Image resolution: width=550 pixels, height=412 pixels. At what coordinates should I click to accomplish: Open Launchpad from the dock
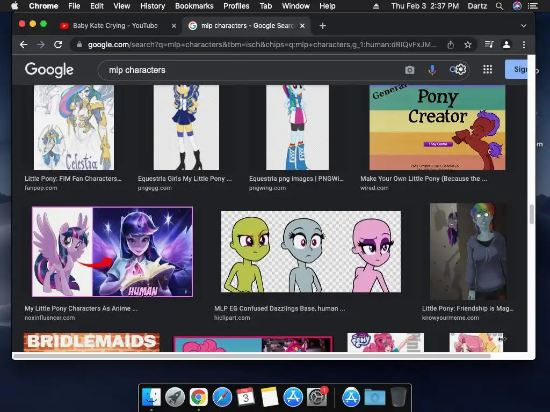pyautogui.click(x=175, y=397)
